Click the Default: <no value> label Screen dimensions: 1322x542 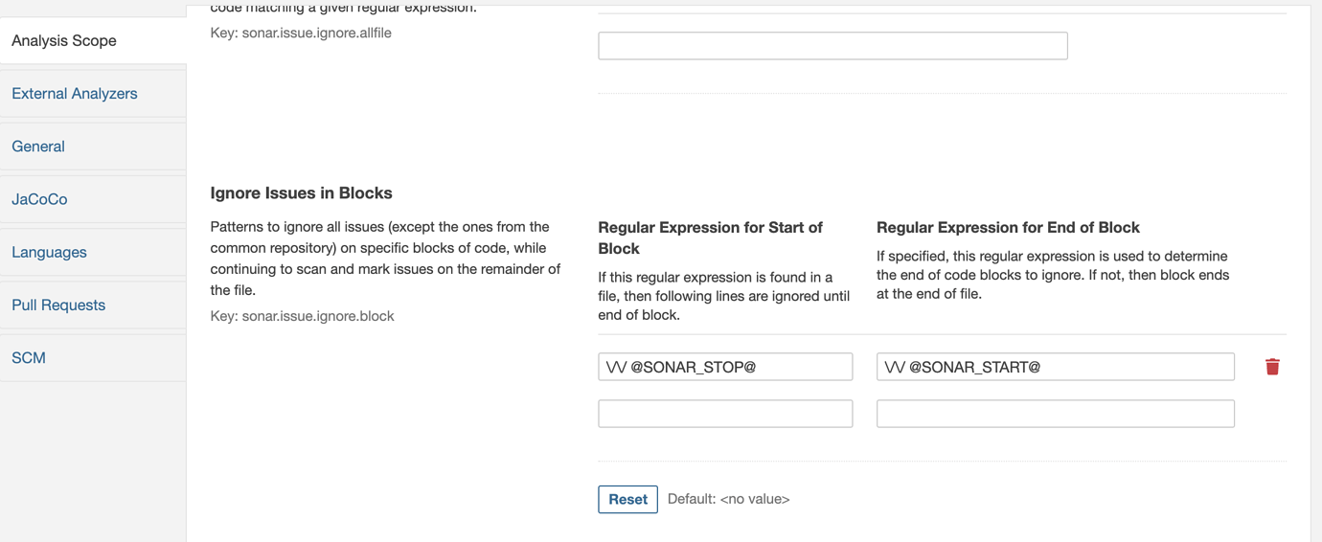(728, 499)
